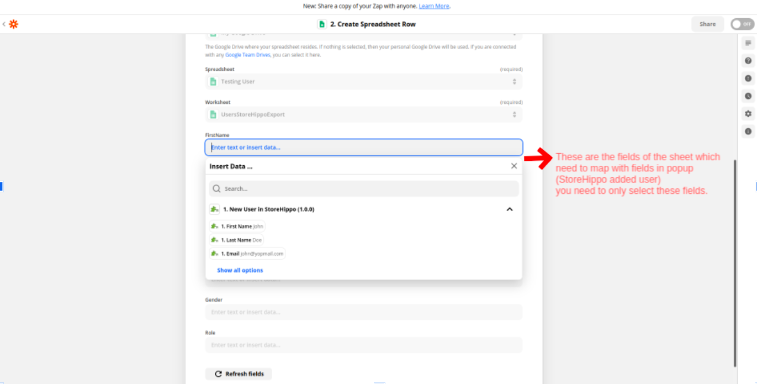Open the help question-mark icon
The image size is (757, 384).
(x=748, y=61)
